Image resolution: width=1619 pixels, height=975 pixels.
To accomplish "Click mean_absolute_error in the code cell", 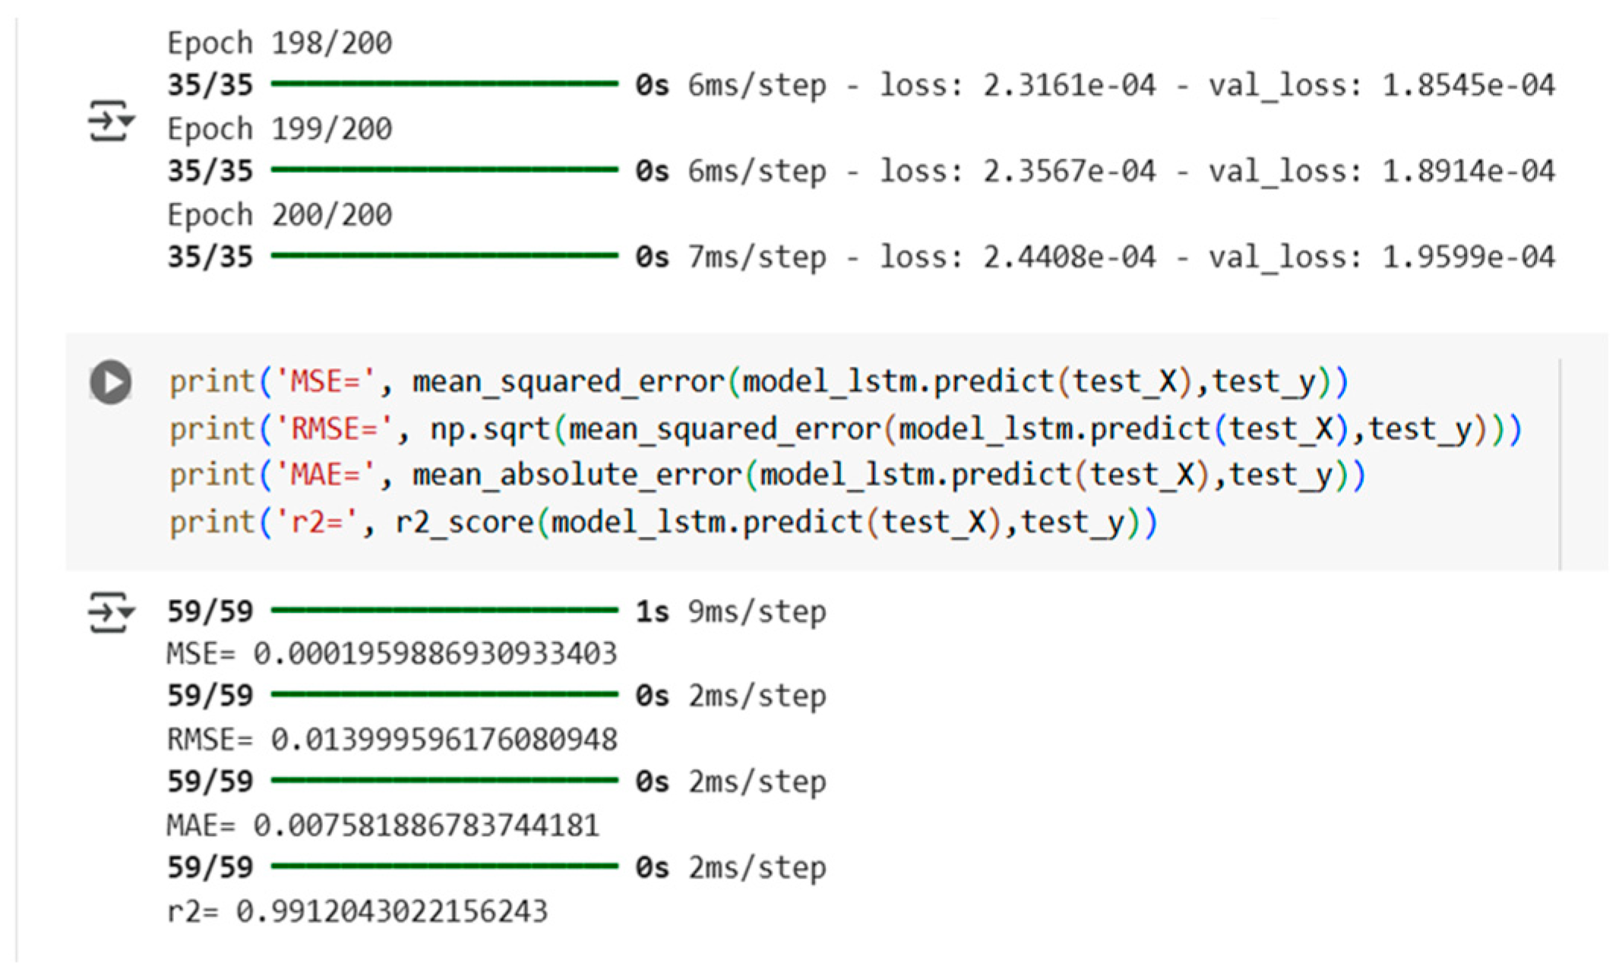I will (x=576, y=476).
